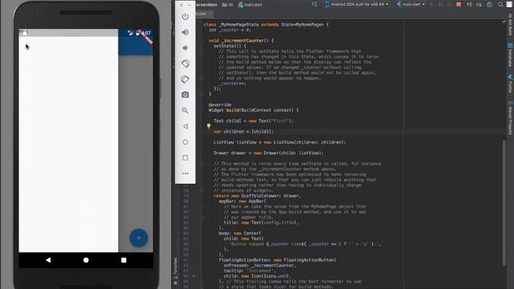Tap the floating plus action button

pyautogui.click(x=138, y=238)
